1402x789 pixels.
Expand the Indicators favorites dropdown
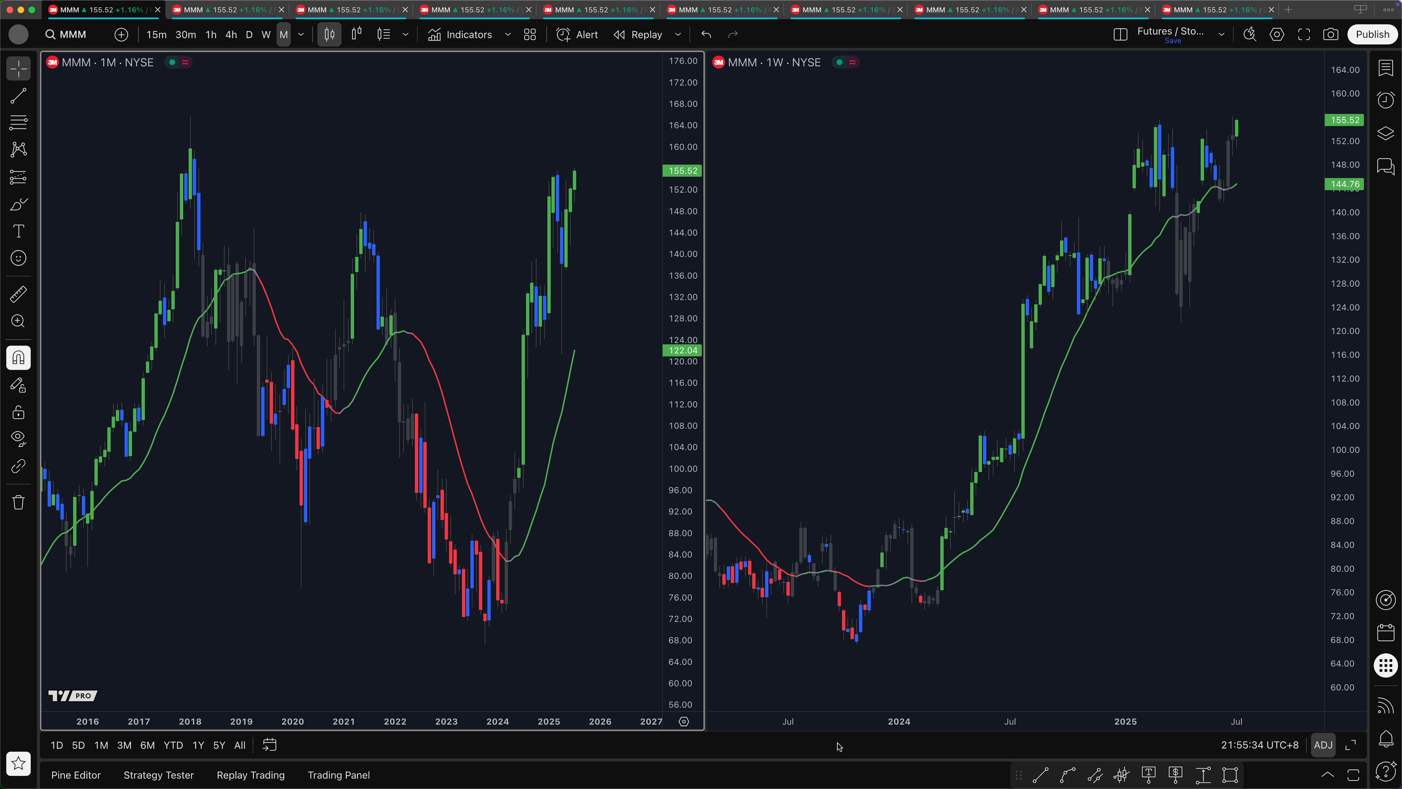tap(508, 34)
